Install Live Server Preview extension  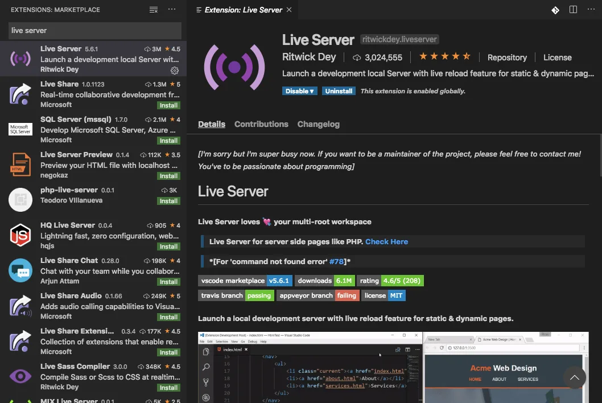(168, 176)
